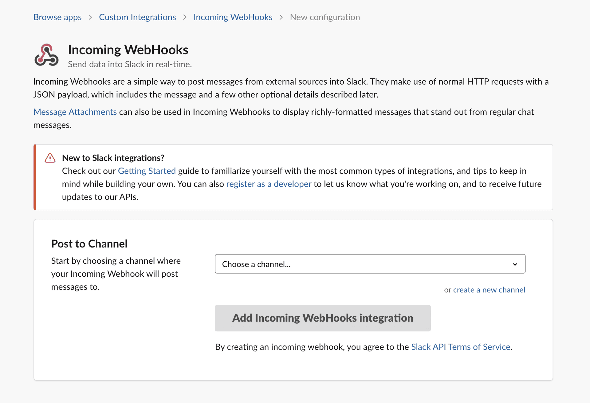Viewport: 590px width, 403px height.
Task: Click the New configuration breadcrumb text
Action: tap(325, 17)
